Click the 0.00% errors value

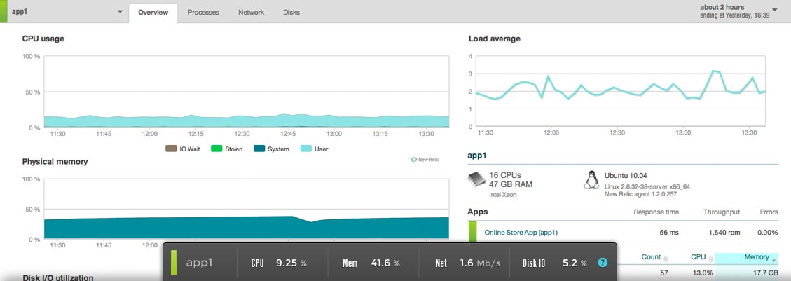pyautogui.click(x=767, y=233)
